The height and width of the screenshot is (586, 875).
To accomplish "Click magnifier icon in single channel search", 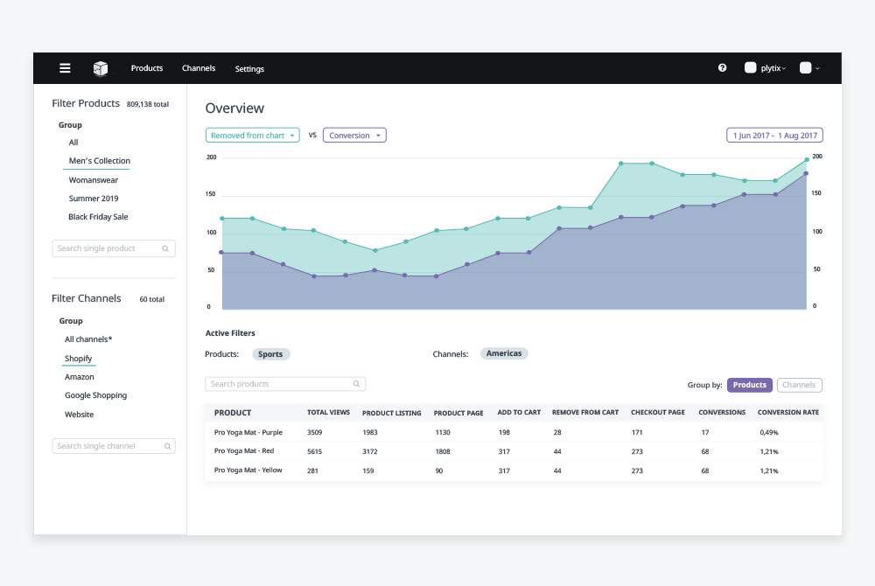I will click(167, 446).
